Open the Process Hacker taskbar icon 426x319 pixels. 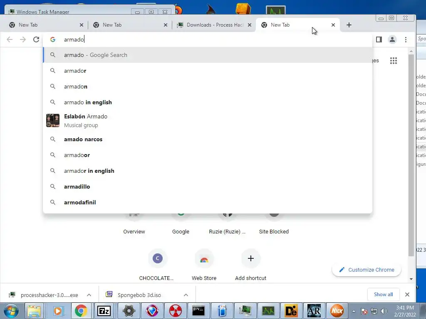pyautogui.click(x=245, y=311)
